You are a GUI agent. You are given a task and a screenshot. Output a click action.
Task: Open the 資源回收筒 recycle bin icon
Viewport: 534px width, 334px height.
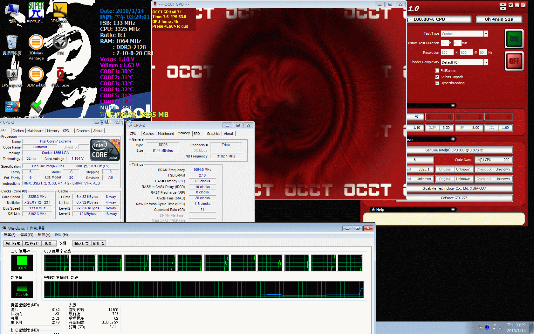pyautogui.click(x=12, y=45)
